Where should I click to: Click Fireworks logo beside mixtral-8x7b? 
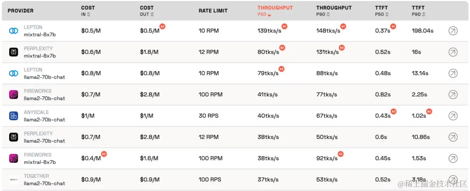pyautogui.click(x=13, y=158)
